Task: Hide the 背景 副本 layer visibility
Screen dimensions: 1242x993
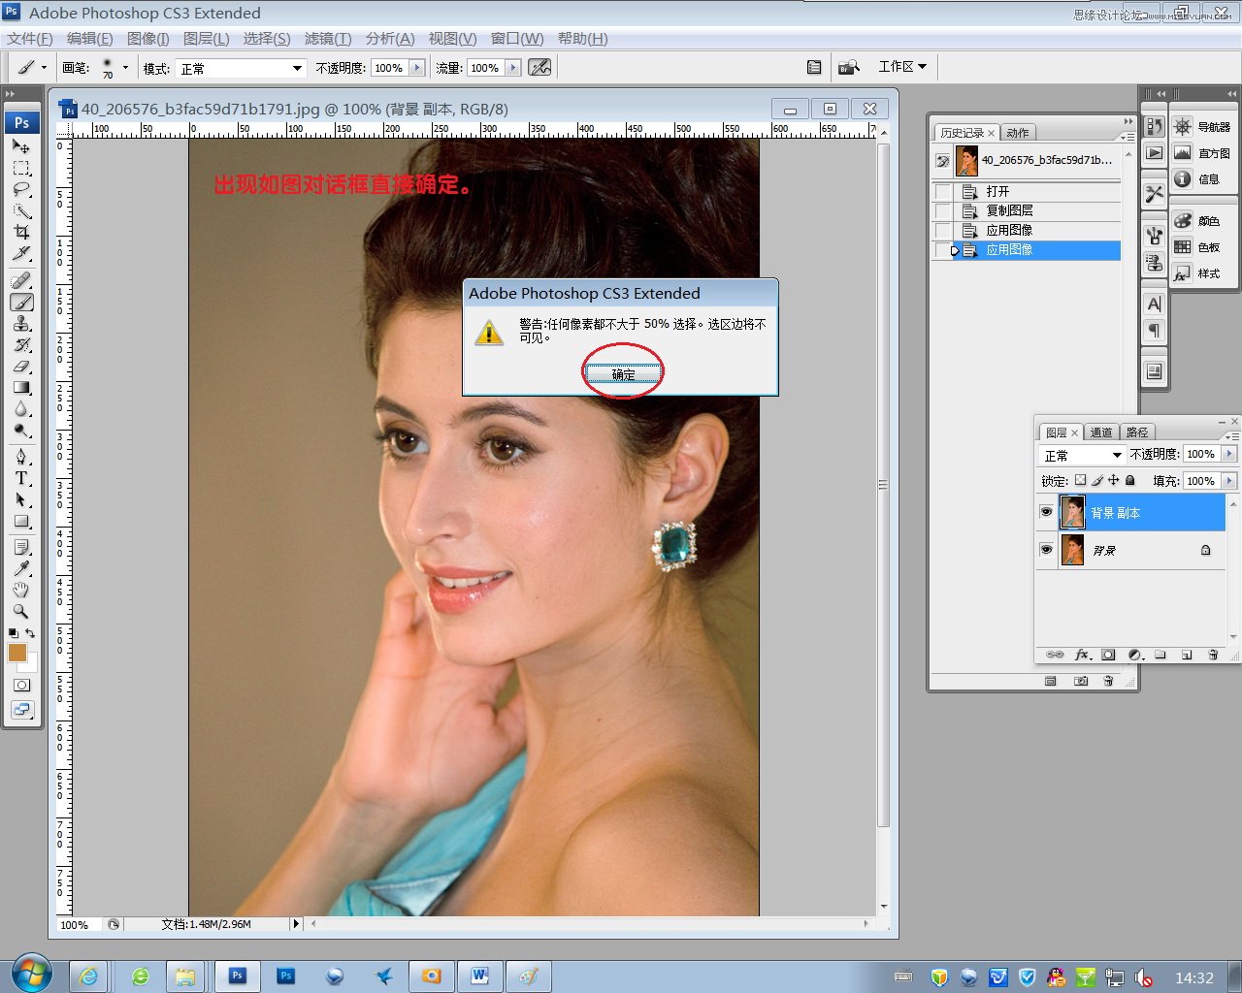Action: click(x=1046, y=512)
